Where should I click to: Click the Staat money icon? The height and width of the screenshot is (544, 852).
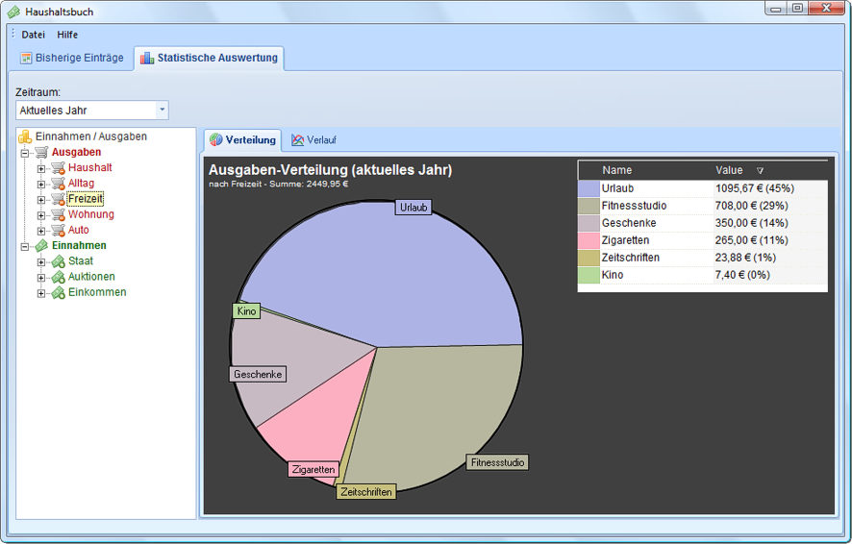pos(58,261)
